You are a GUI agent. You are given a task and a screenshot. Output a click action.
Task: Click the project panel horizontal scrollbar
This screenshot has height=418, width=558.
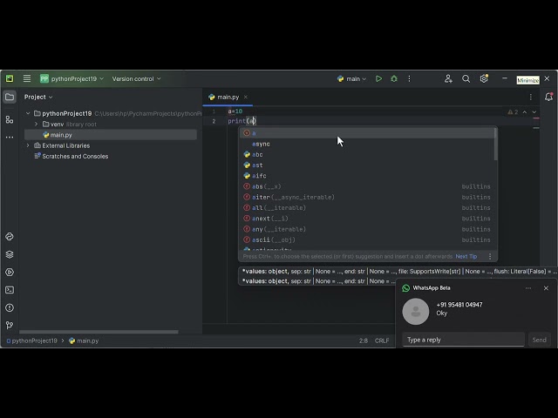click(99, 332)
